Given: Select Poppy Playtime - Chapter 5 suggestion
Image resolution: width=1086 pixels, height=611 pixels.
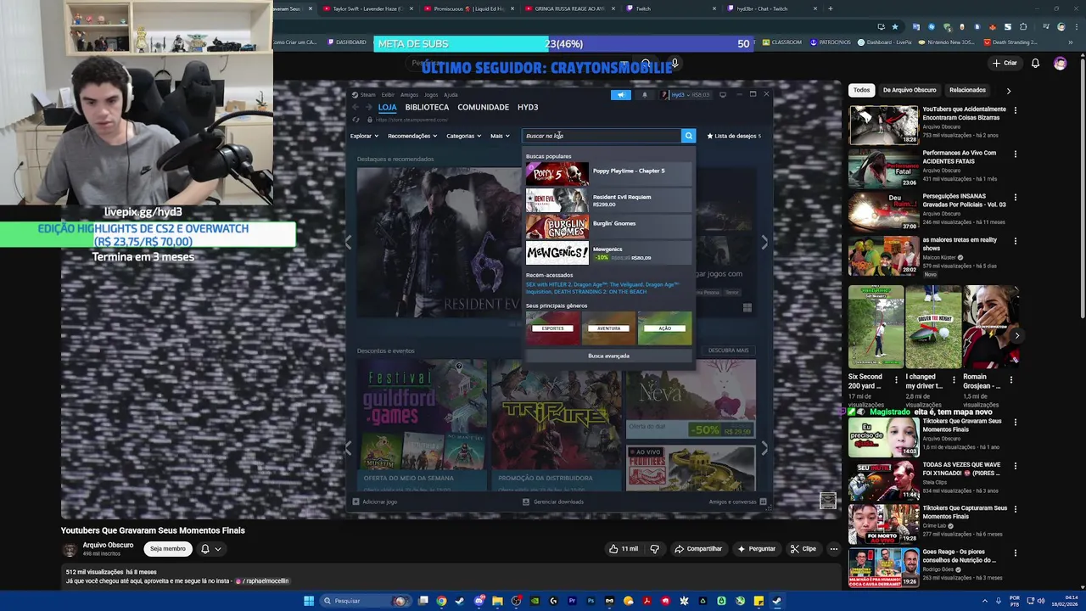Looking at the screenshot, I should tap(608, 173).
